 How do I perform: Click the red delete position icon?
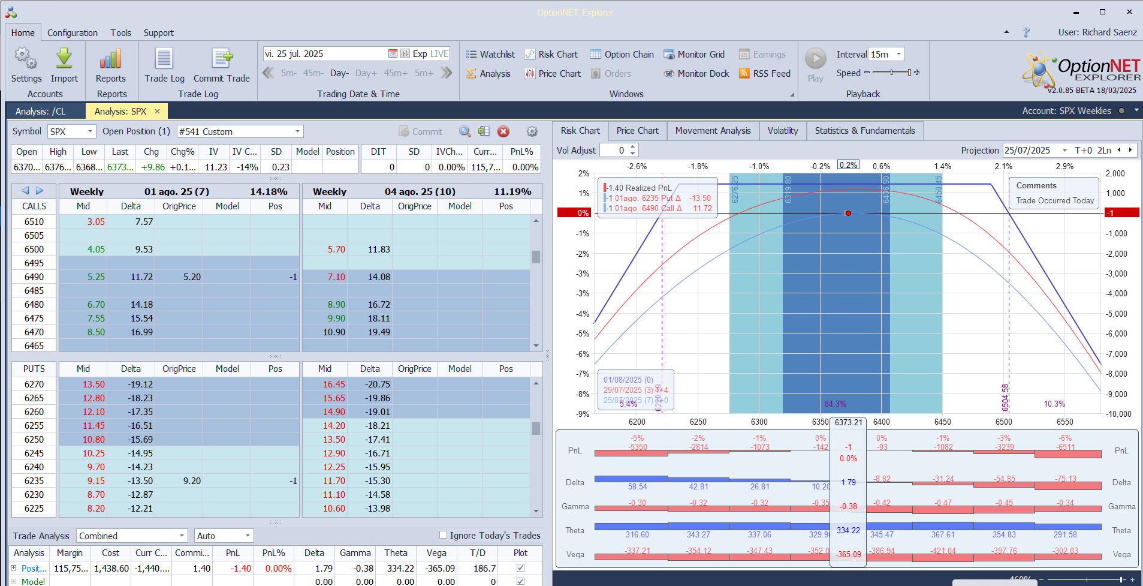(503, 131)
